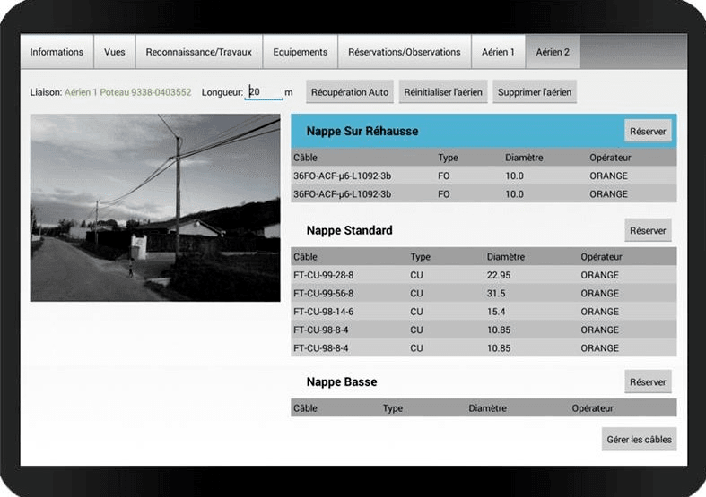Reserve the Nappe Standard section
This screenshot has width=706, height=497.
pyautogui.click(x=648, y=231)
